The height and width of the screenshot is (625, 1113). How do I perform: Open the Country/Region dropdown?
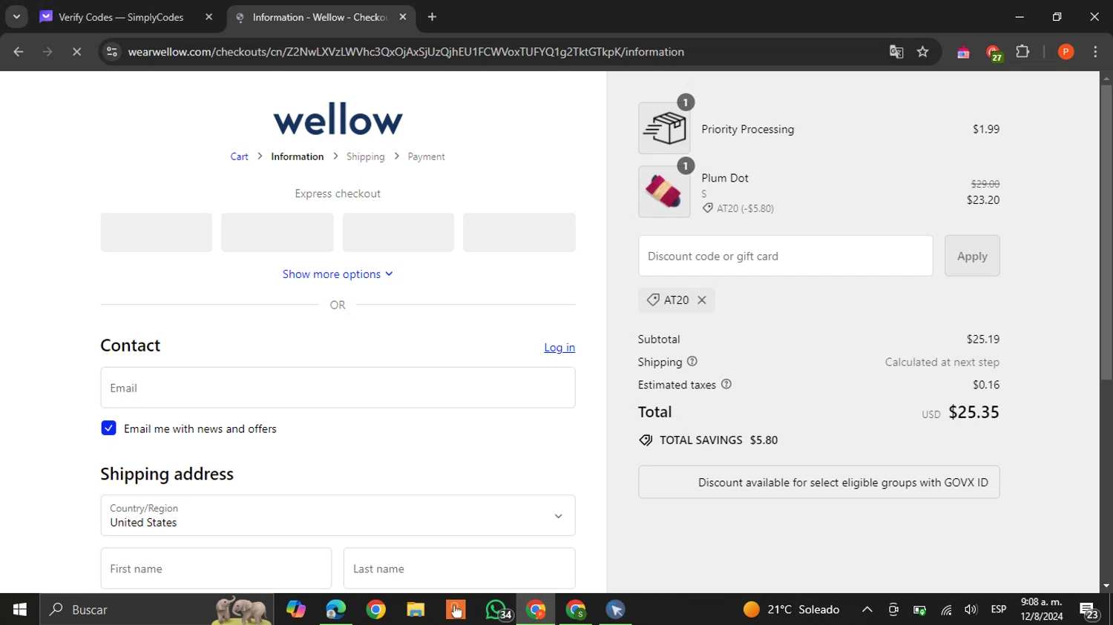[338, 515]
